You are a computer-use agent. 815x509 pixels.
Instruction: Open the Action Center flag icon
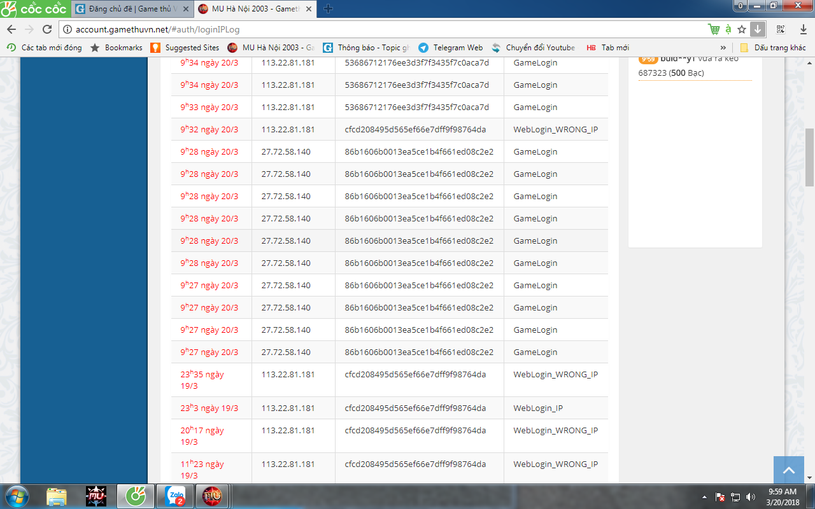pyautogui.click(x=721, y=497)
